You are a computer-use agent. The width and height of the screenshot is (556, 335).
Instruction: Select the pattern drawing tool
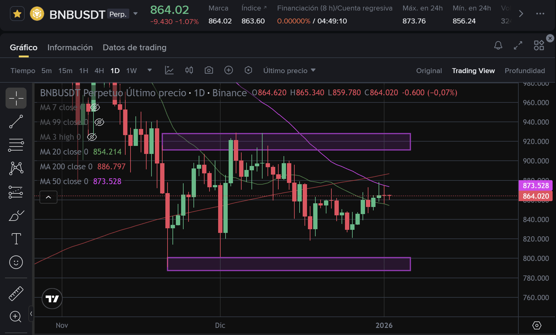click(16, 168)
